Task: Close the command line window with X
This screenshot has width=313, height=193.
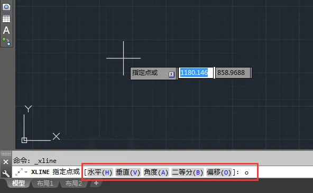Action: [x=6, y=162]
